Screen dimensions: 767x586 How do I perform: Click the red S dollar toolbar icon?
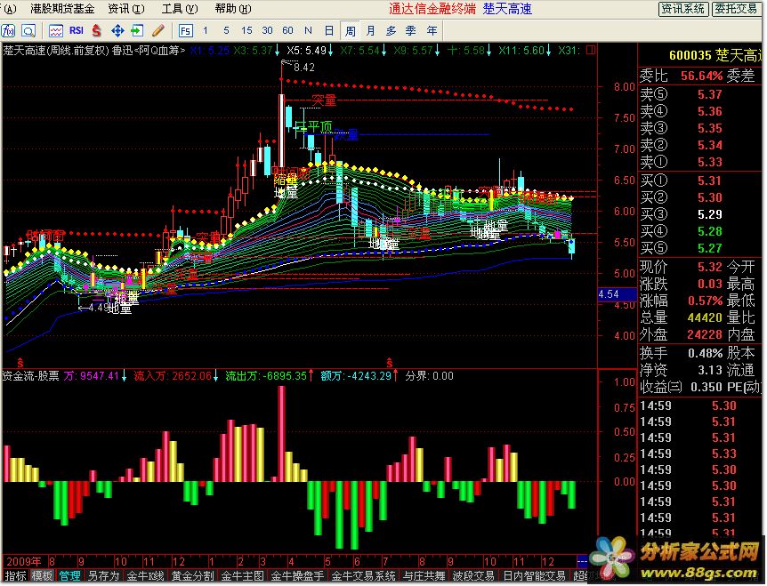(96, 31)
